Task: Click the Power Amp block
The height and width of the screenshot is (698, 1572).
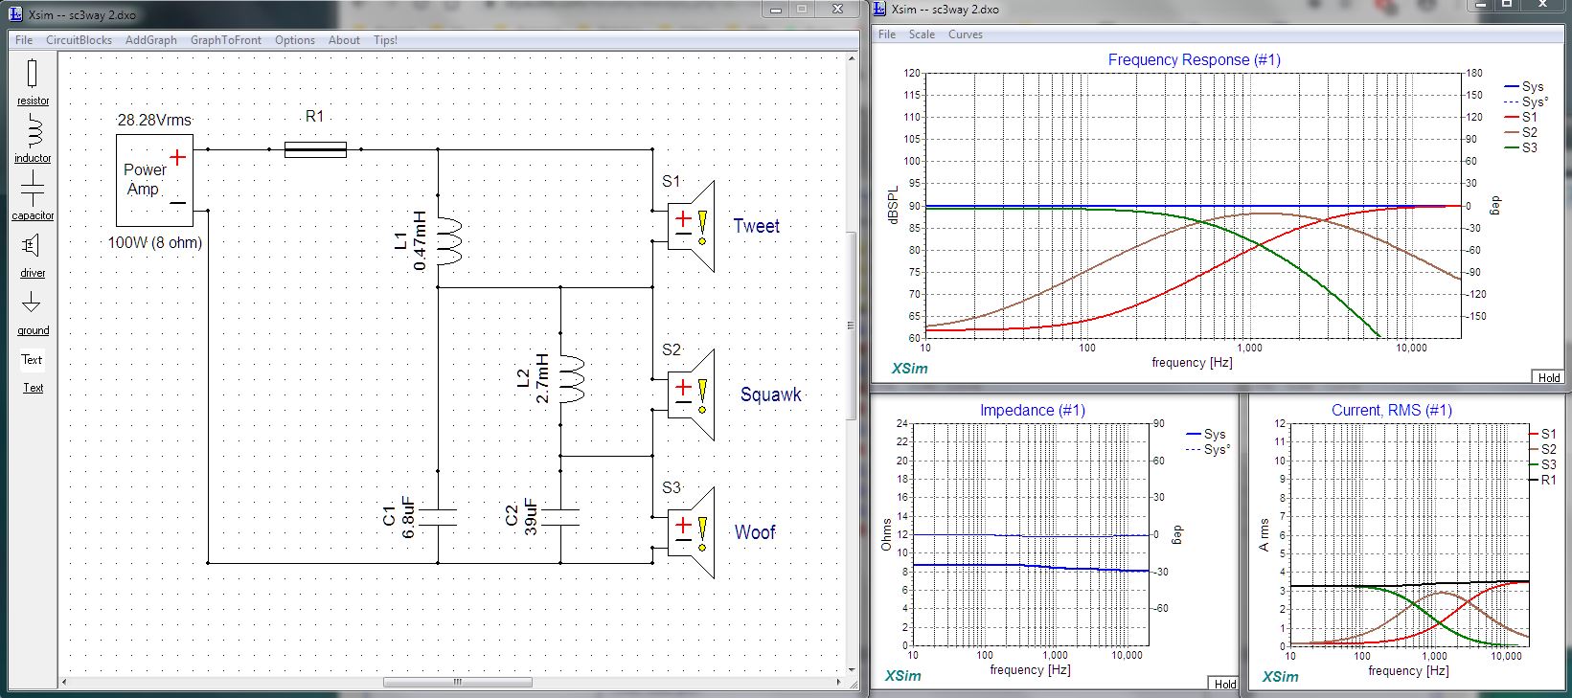Action: point(154,180)
